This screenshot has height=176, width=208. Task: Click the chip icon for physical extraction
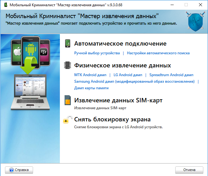coord(68,65)
